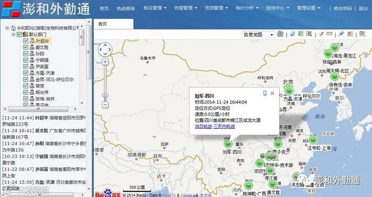This screenshot has height=197, width=372.
Task: Click the green marker for 张有佳-吉林
Action: (x=335, y=77)
